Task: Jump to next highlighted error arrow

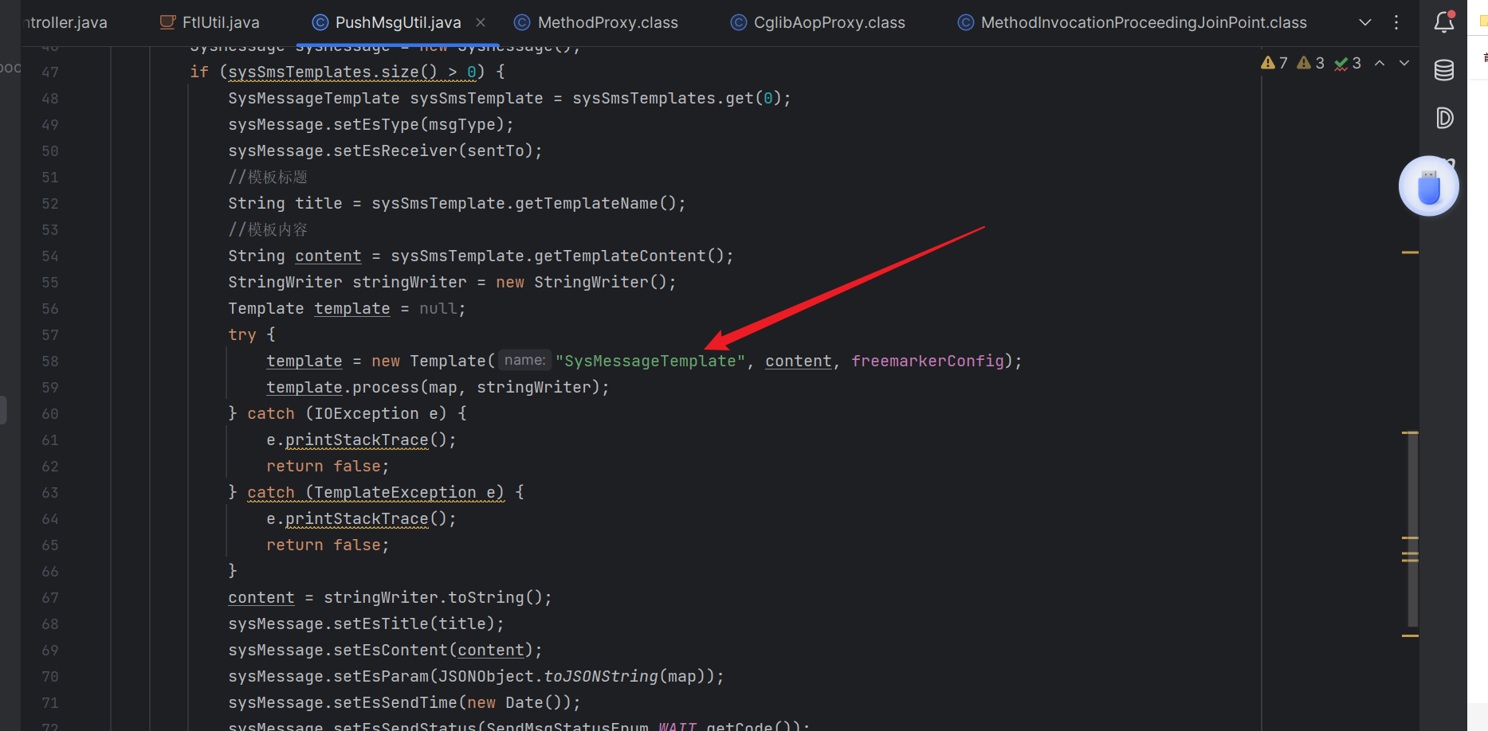Action: click(x=1404, y=63)
